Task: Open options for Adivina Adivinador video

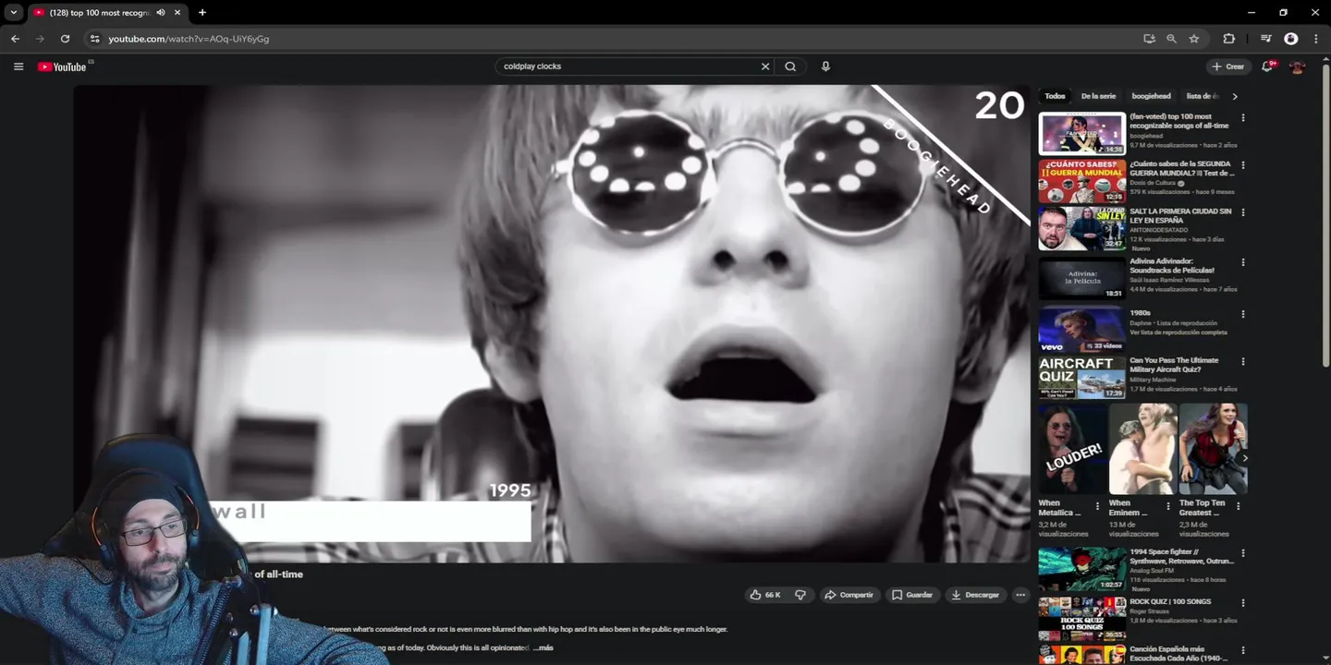Action: 1243,262
